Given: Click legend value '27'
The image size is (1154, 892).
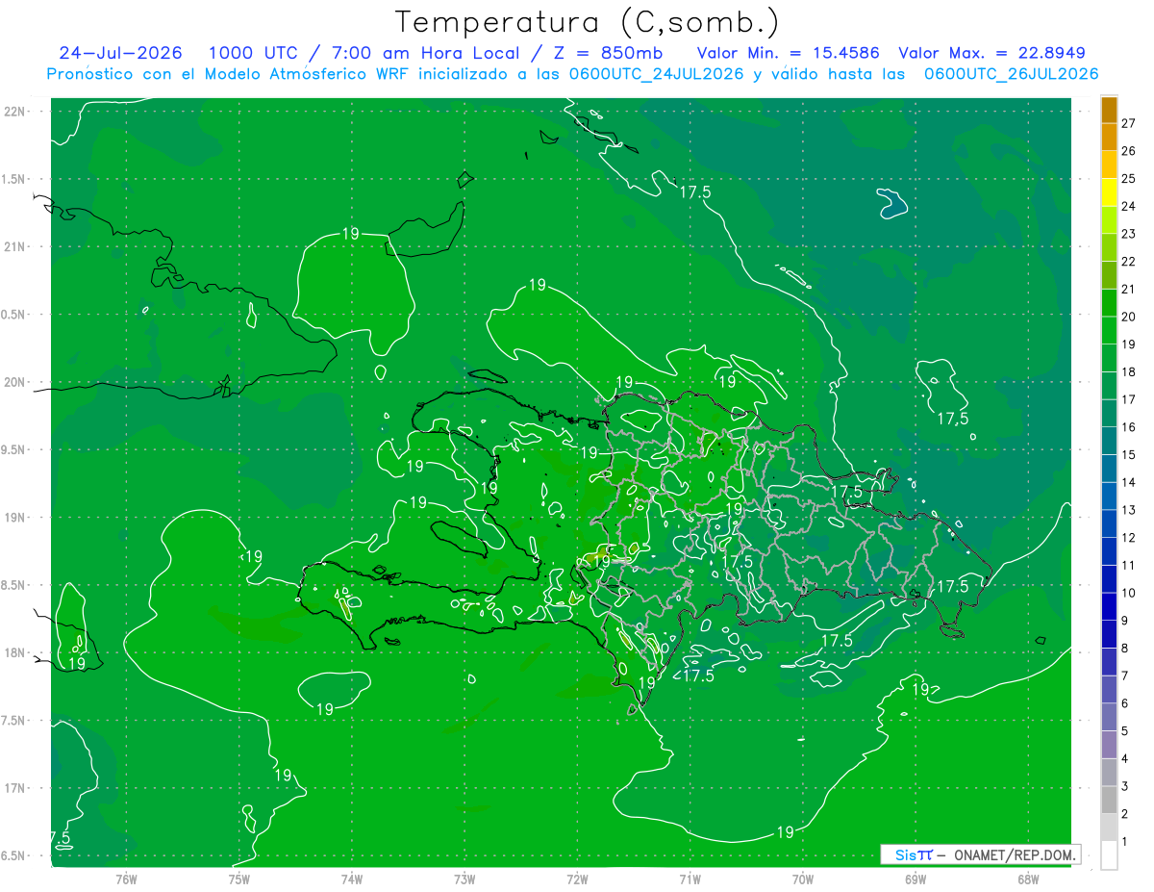Looking at the screenshot, I should [1128, 123].
